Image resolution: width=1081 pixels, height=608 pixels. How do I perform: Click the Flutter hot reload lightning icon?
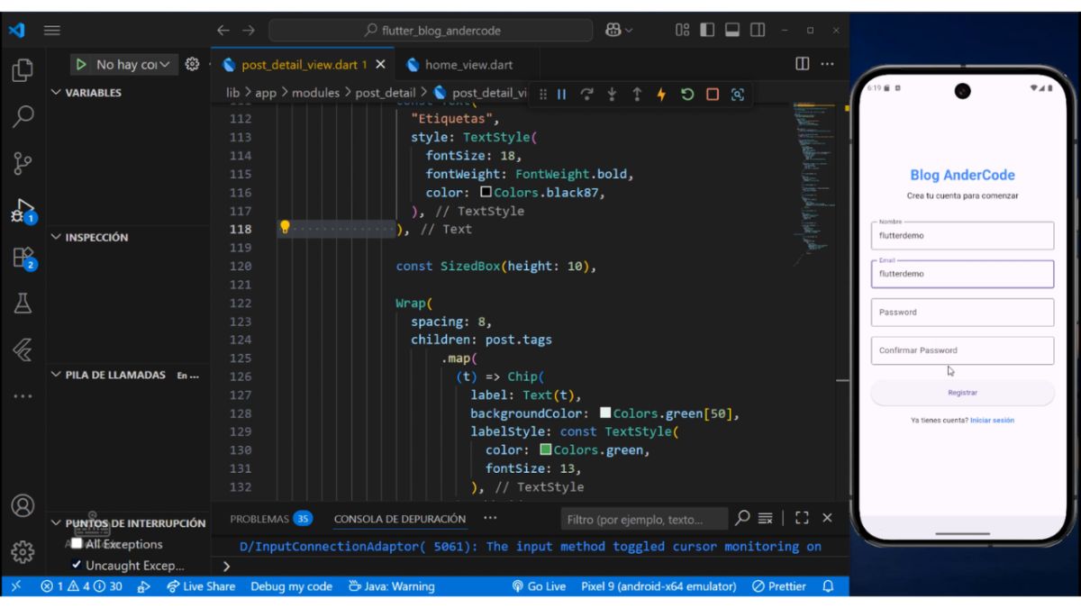pyautogui.click(x=661, y=94)
